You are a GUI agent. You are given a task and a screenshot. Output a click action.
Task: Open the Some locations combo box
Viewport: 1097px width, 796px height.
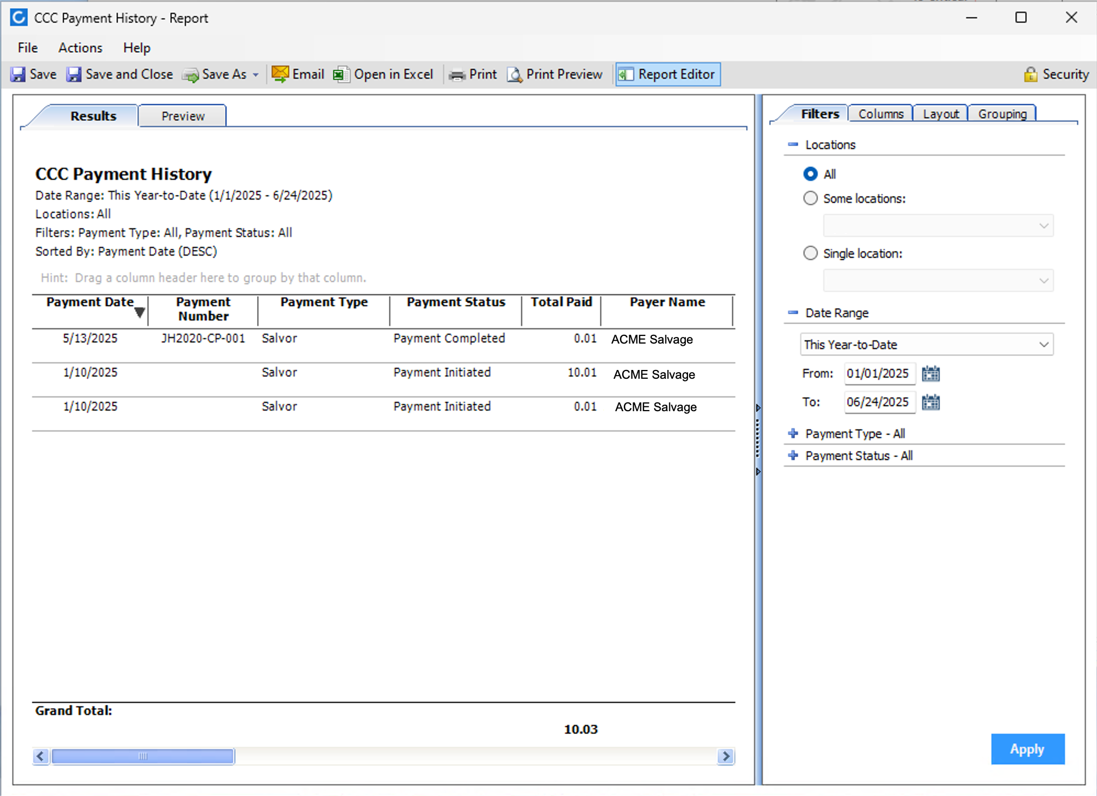(x=938, y=226)
